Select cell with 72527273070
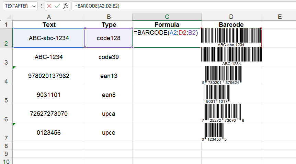296x164 pixels. tap(49, 113)
